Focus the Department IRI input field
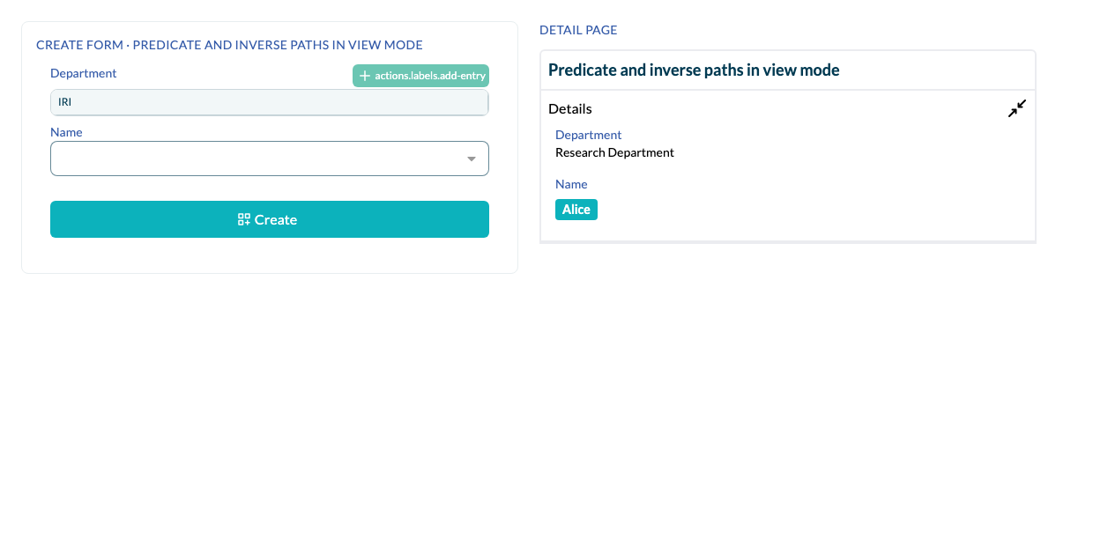The height and width of the screenshot is (546, 1093). pos(270,102)
